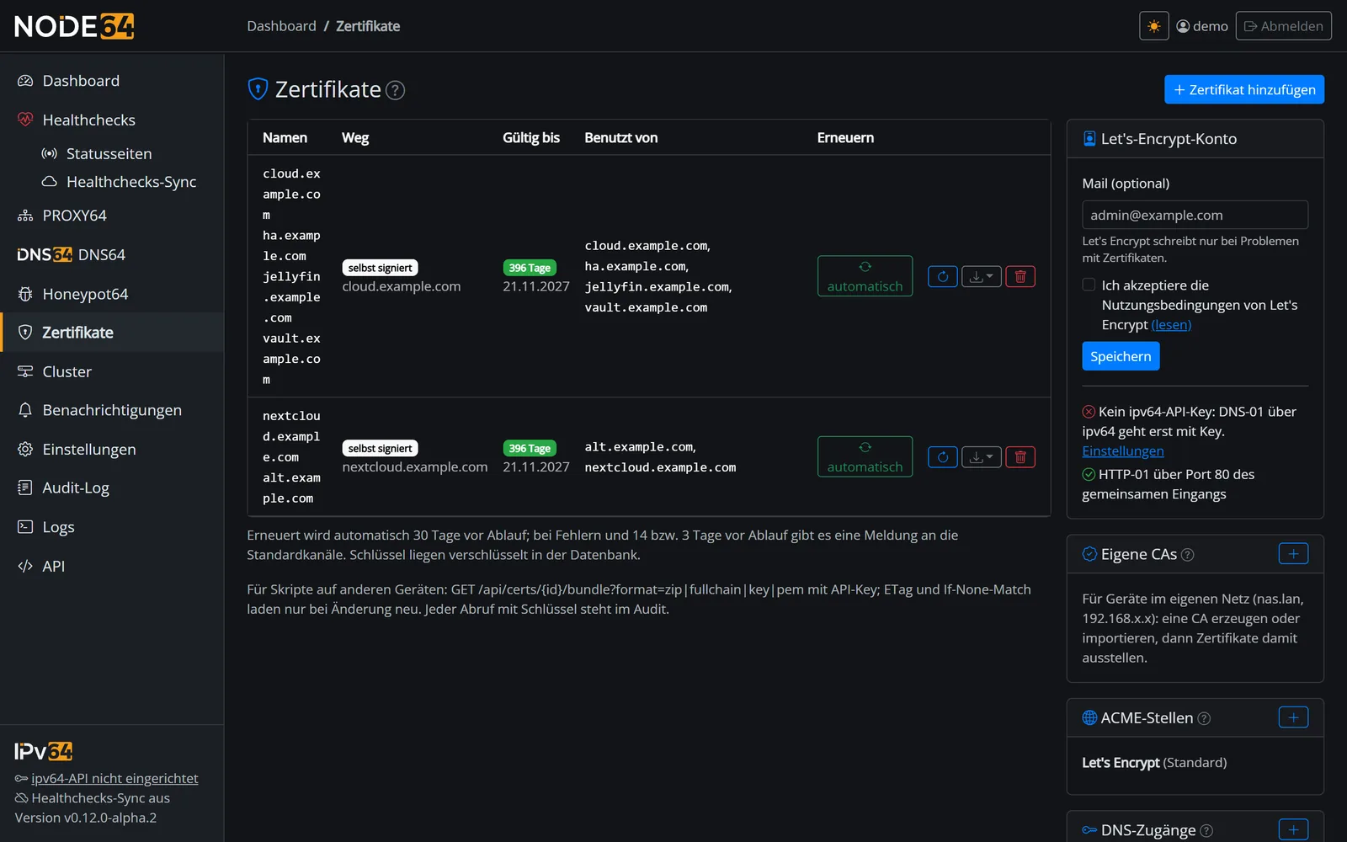The width and height of the screenshot is (1347, 842).
Task: Click the Abmelden button
Action: (x=1283, y=26)
